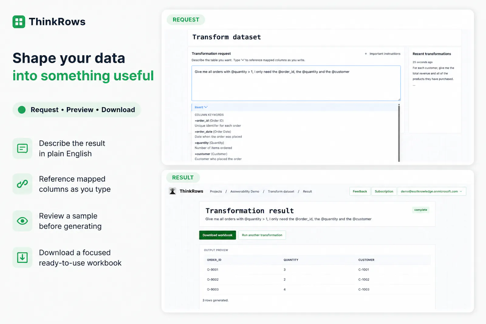This screenshot has width=486, height=324.
Task: Click the ThinkRows green grid logo icon
Action: (19, 22)
